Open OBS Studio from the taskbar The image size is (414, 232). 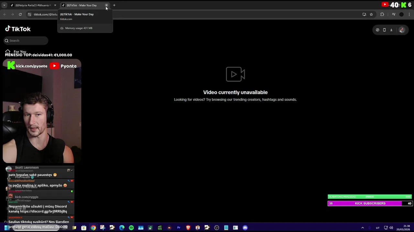tap(217, 228)
